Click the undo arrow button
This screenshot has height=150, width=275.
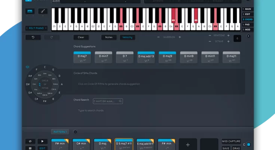(x=33, y=37)
